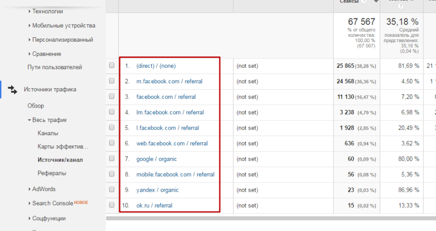Image resolution: width=436 pixels, height=231 pixels.
Task: Select the checkbox next to ok.ru / referral
Action: pos(112,205)
